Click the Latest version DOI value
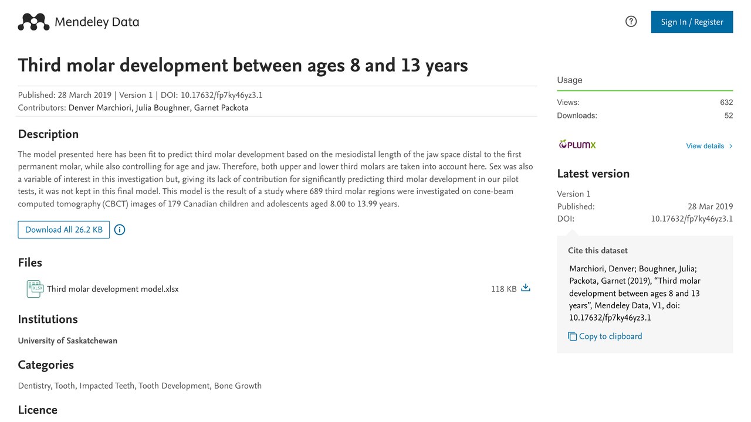The image size is (751, 422). point(692,219)
